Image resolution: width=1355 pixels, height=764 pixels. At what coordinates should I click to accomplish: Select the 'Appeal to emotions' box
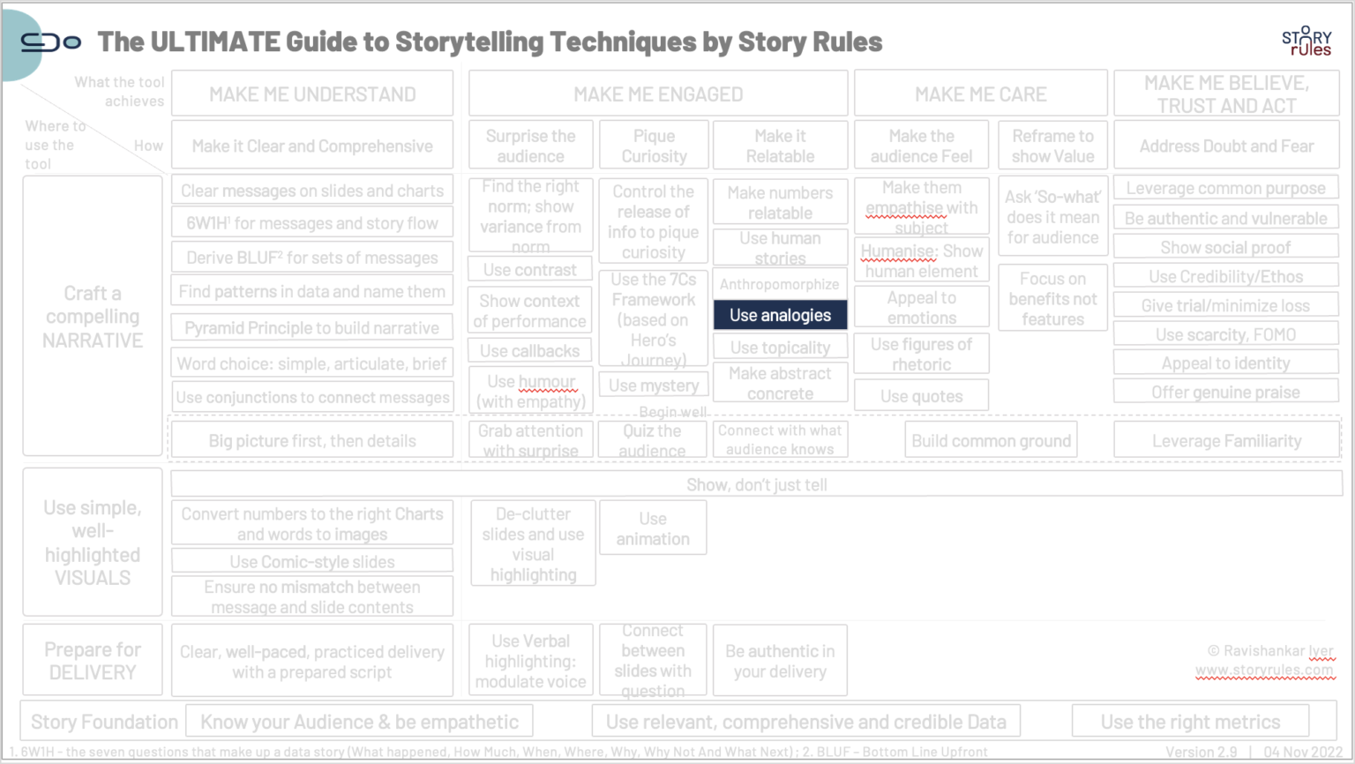click(x=921, y=306)
